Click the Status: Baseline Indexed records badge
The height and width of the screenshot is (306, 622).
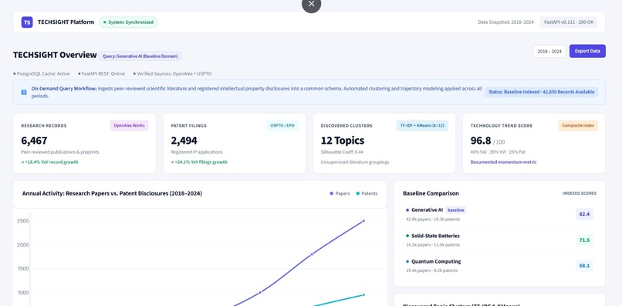click(x=542, y=92)
